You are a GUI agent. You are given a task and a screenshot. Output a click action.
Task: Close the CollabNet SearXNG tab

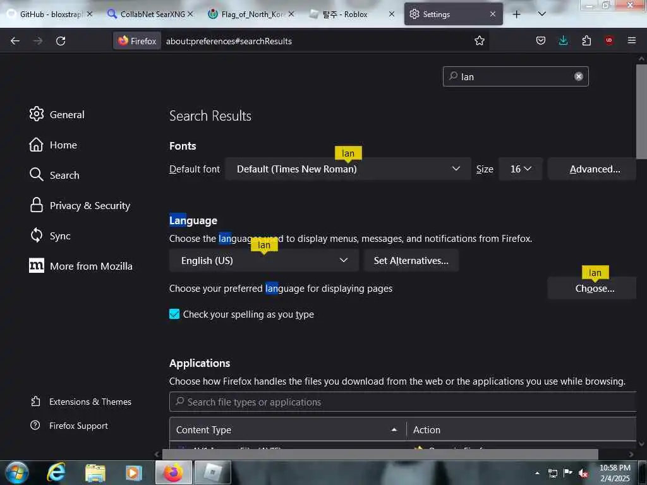pyautogui.click(x=190, y=15)
